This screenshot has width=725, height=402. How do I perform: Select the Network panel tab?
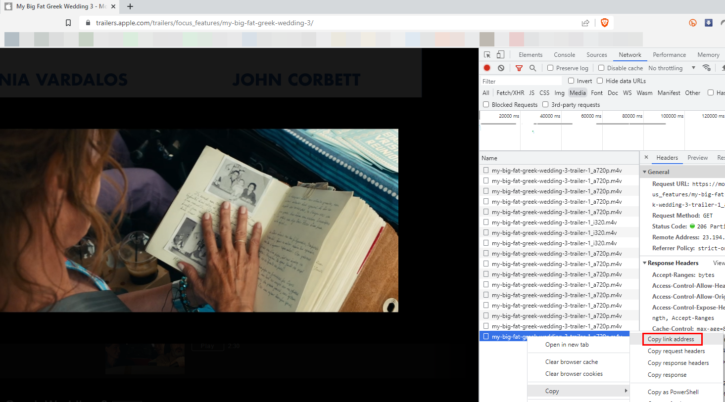(x=630, y=55)
